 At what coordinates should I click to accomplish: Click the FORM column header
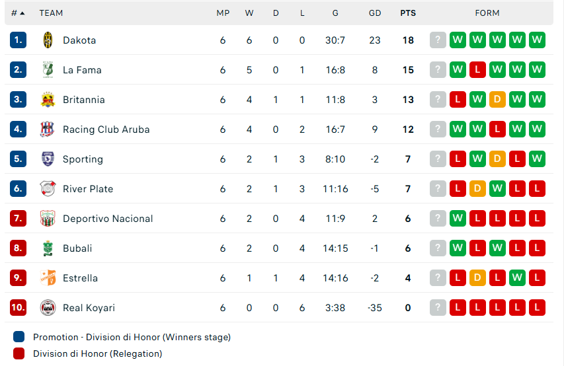click(x=487, y=13)
